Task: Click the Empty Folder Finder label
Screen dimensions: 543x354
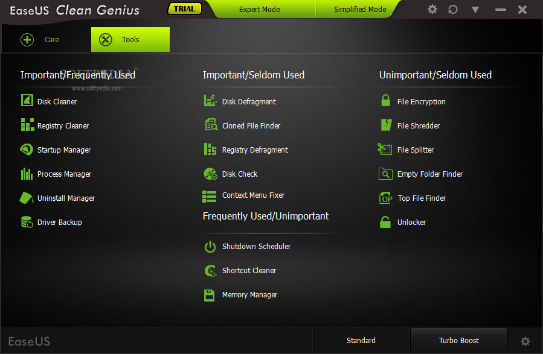Action: coord(430,174)
